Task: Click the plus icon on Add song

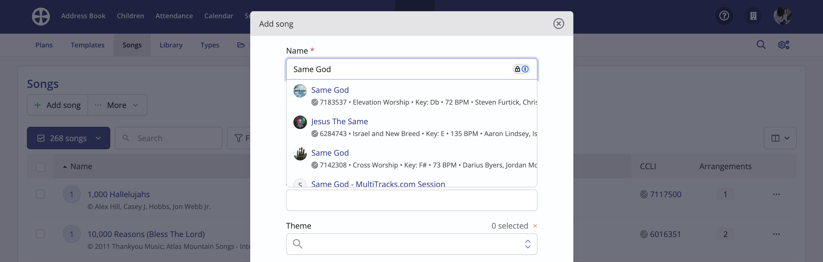Action: 37,105
